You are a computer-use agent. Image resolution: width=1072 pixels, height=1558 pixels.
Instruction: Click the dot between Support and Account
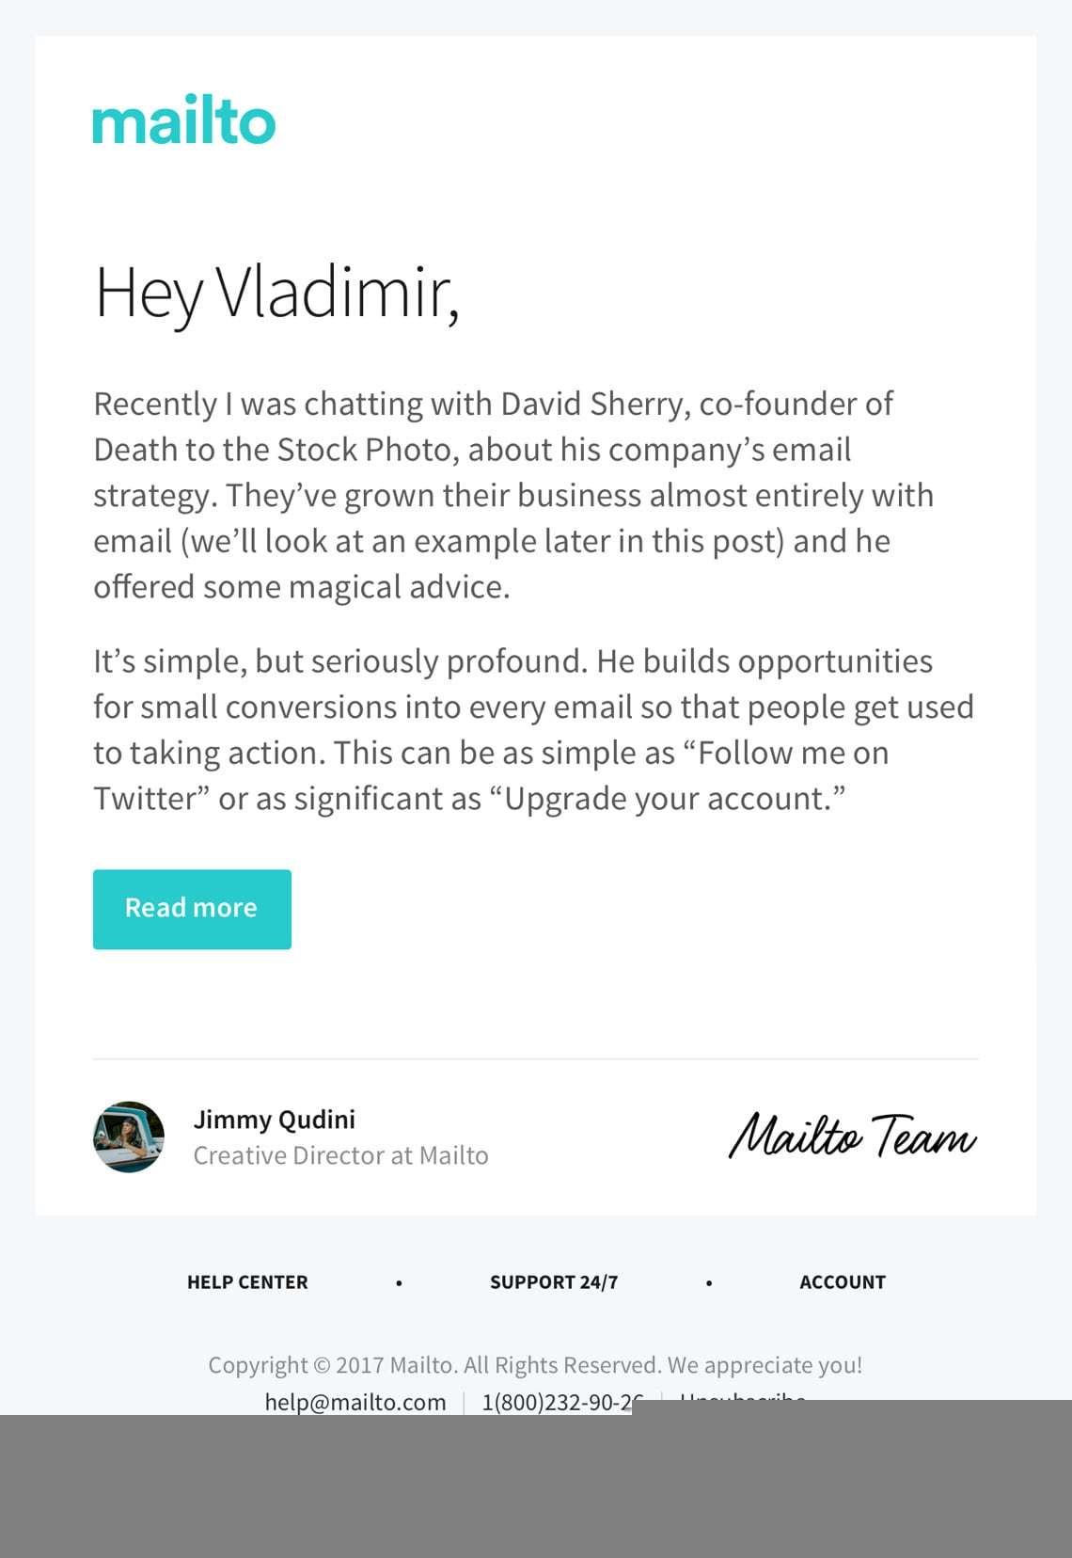(x=709, y=1282)
